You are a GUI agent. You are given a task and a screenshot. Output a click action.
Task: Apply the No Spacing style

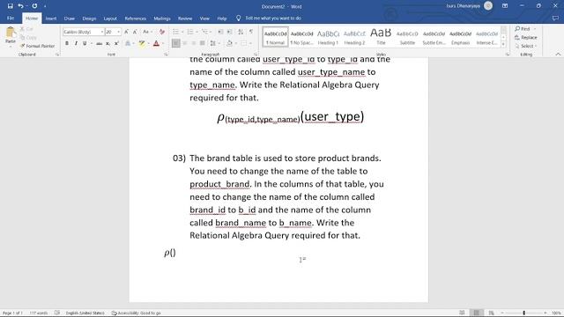[301, 37]
